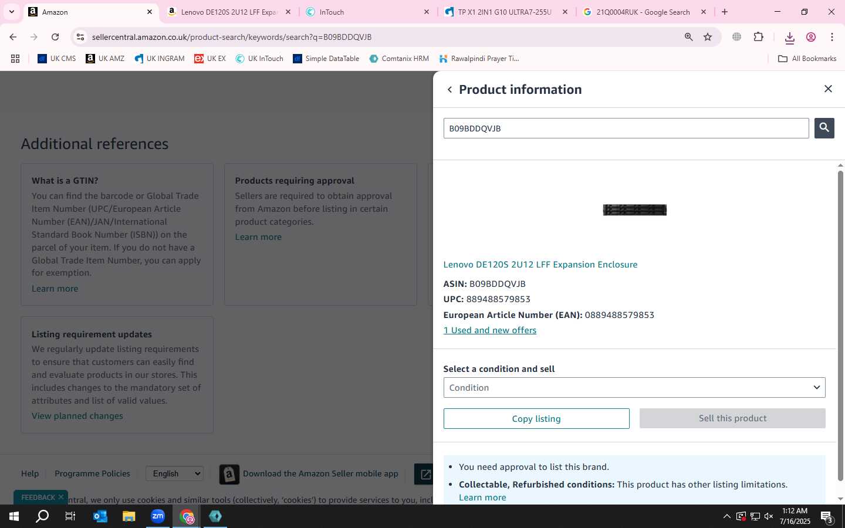Open the UK INGRAM bookmark
Image resolution: width=845 pixels, height=528 pixels.
click(x=160, y=59)
